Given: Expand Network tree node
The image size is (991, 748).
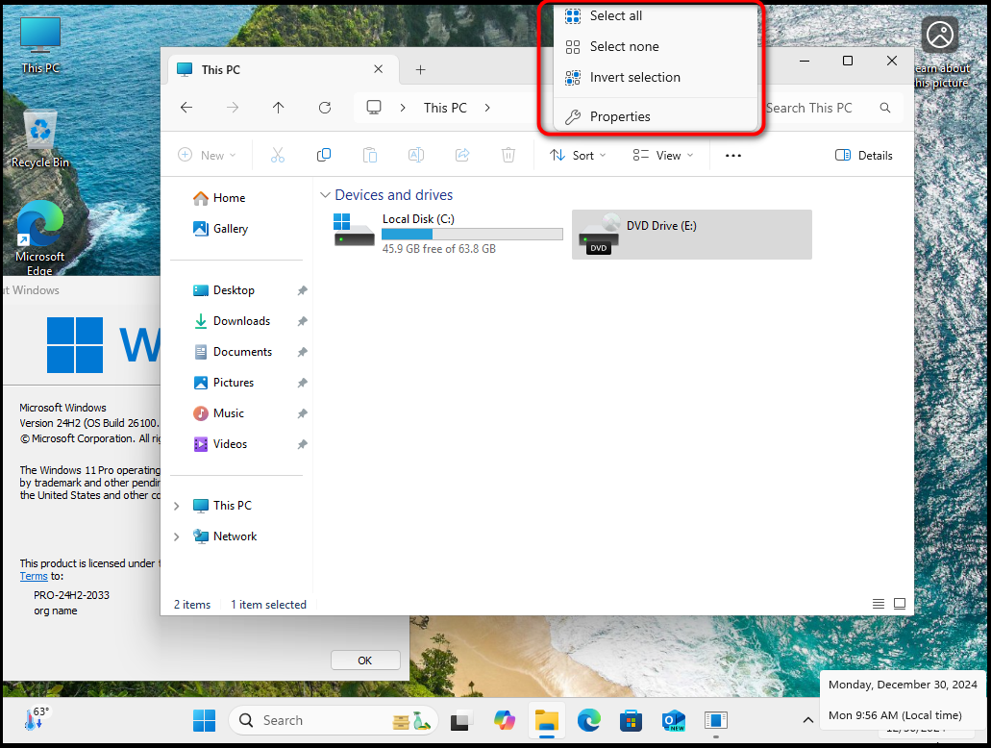Looking at the screenshot, I should coord(176,536).
